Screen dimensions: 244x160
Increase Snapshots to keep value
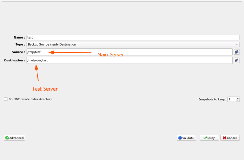tap(238, 98)
